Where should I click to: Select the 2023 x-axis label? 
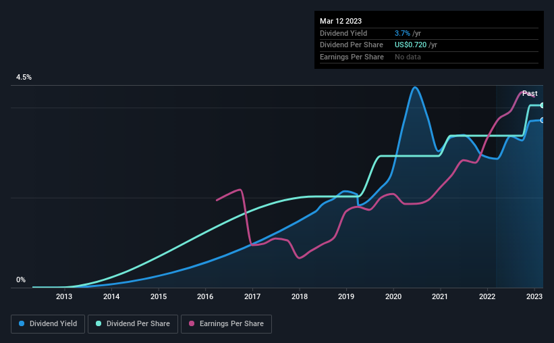tap(534, 296)
